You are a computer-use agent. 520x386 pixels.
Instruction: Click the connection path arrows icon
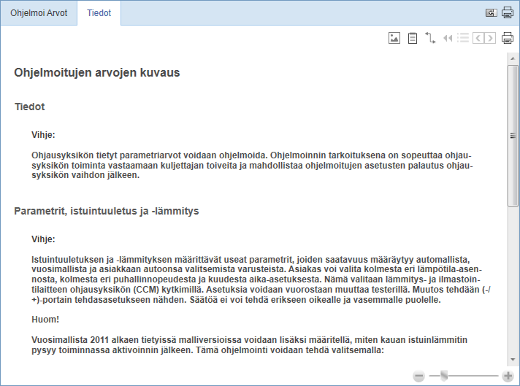click(430, 38)
